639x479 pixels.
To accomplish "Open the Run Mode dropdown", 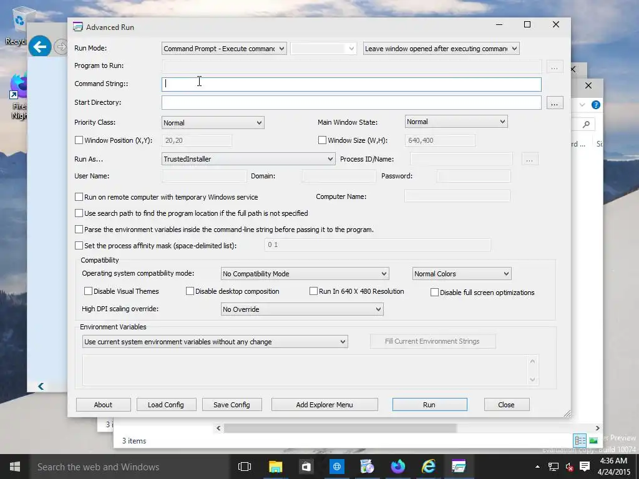I will 224,49.
